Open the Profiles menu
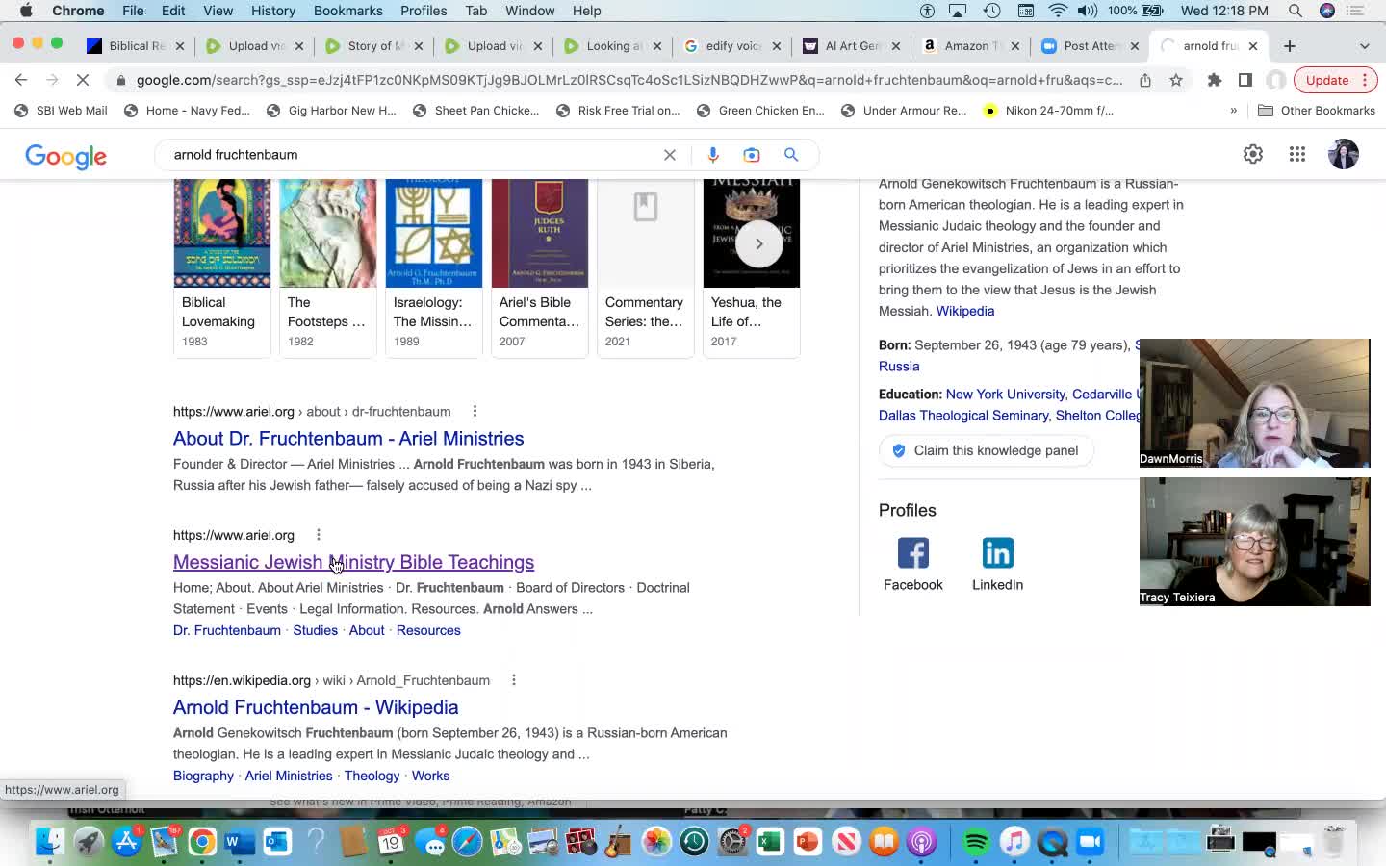Image resolution: width=1386 pixels, height=866 pixels. tap(423, 11)
